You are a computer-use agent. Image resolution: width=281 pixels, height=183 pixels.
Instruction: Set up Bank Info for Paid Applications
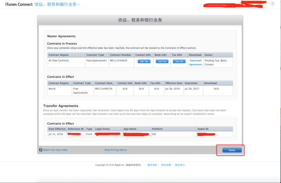tap(162, 61)
